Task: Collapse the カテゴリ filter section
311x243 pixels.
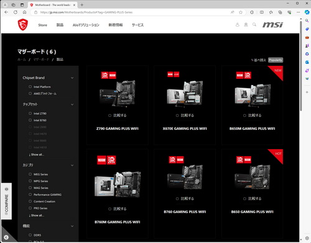Action: 72,165
